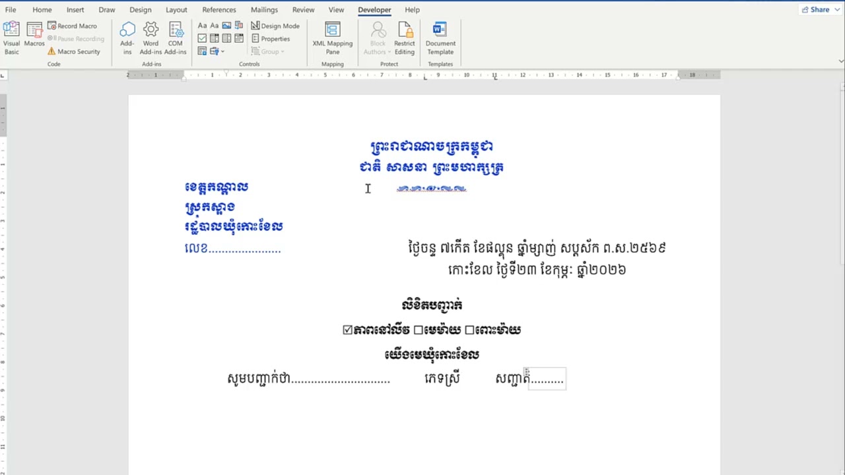
Task: Click the text យើងមេឃុំកោះខែល
Action: click(x=432, y=355)
